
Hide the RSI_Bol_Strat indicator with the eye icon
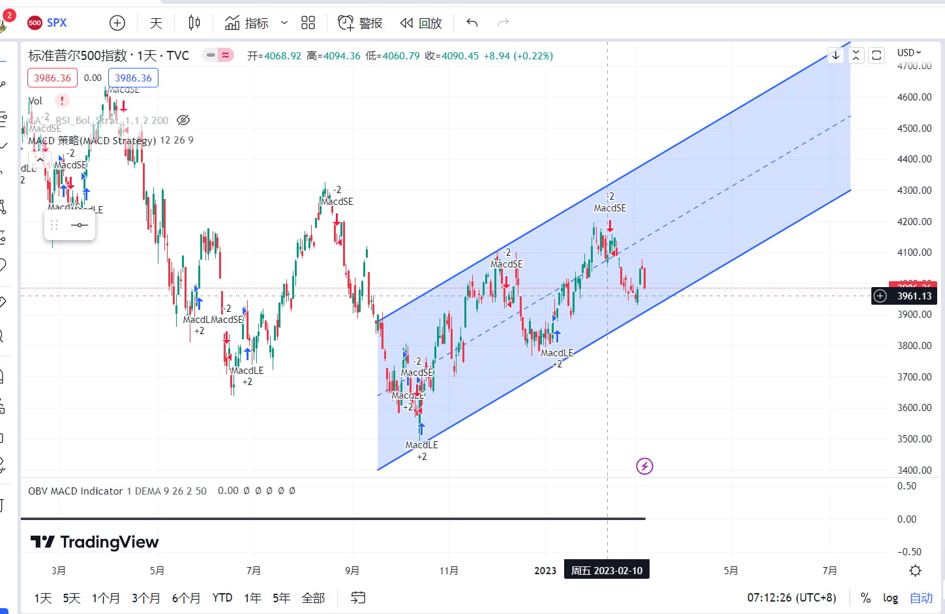click(x=183, y=120)
